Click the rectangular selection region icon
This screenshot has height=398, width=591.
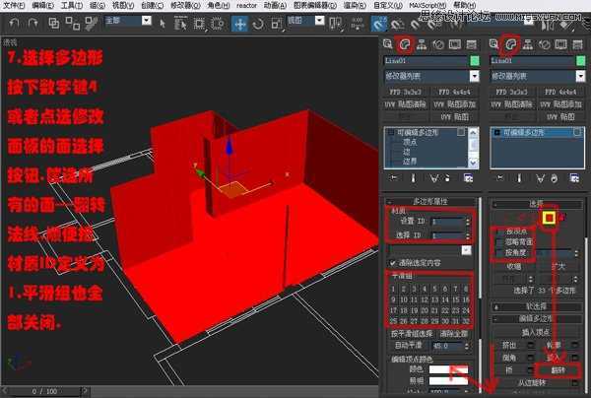tap(199, 24)
